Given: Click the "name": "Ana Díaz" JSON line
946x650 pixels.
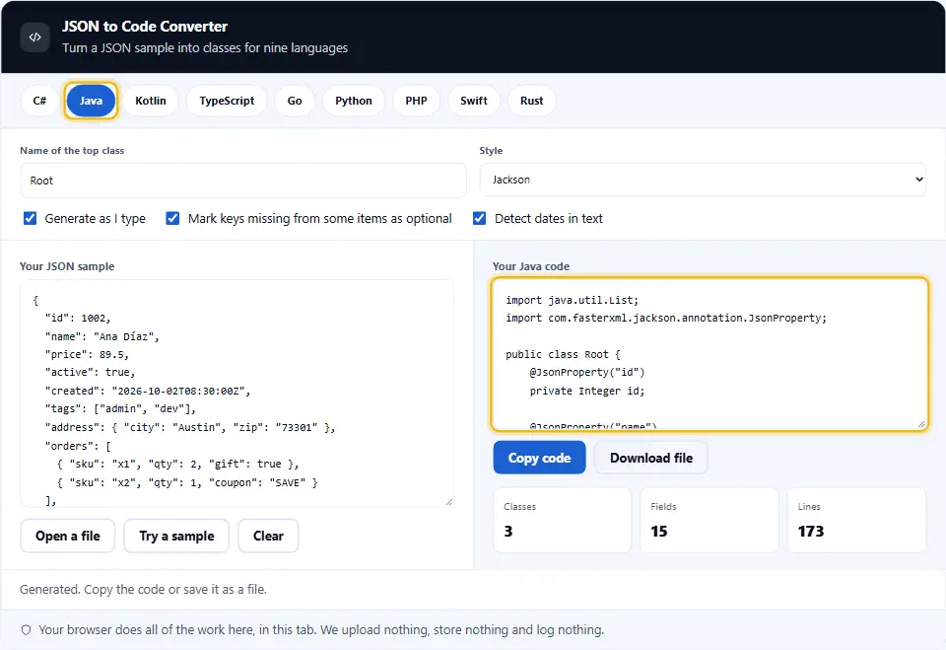Looking at the screenshot, I should (x=101, y=336).
